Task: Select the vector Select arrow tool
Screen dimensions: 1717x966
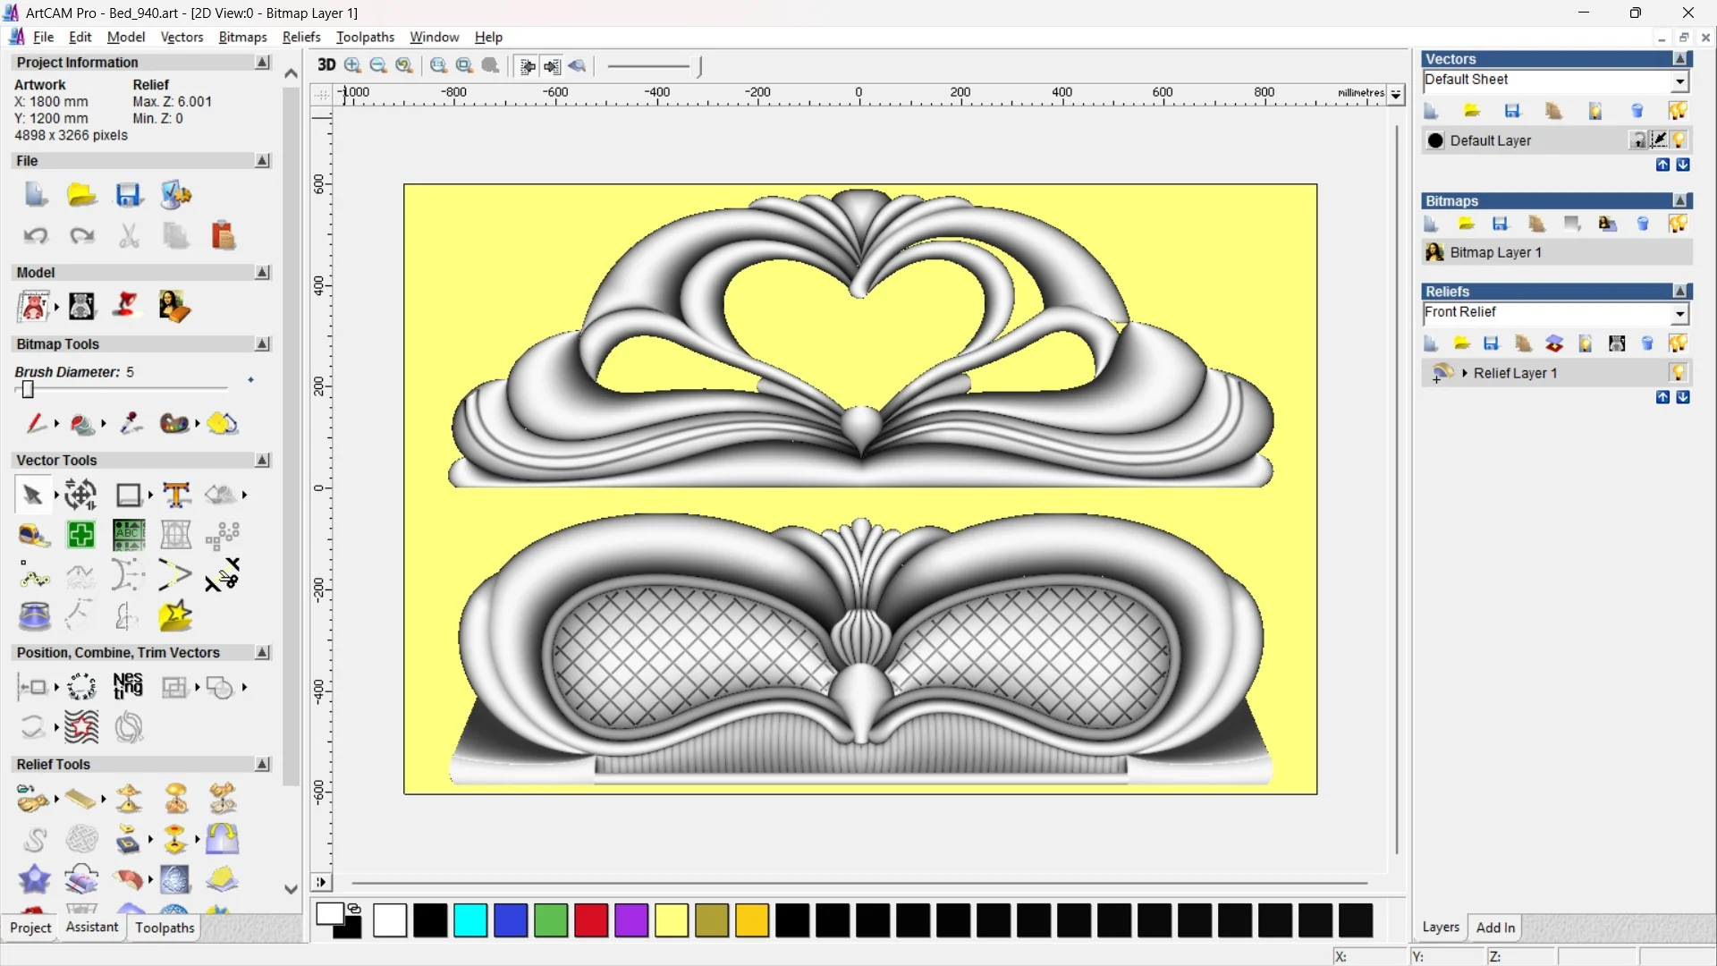Action: click(x=32, y=495)
